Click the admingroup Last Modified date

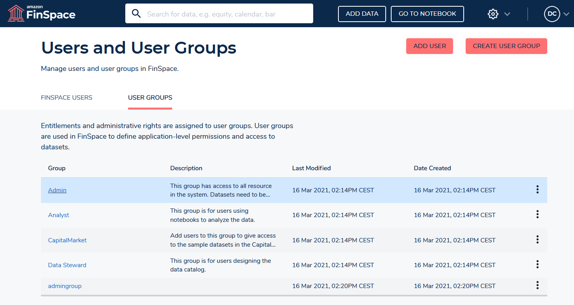point(333,286)
